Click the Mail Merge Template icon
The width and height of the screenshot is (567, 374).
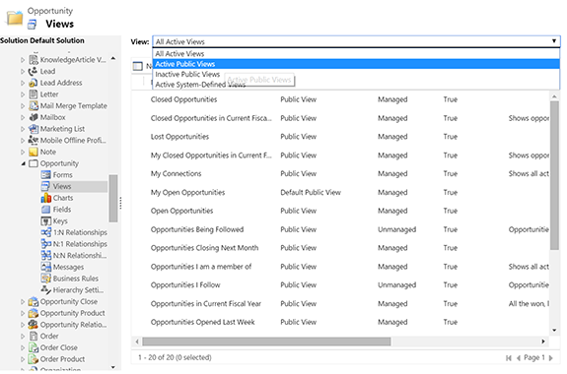(34, 105)
